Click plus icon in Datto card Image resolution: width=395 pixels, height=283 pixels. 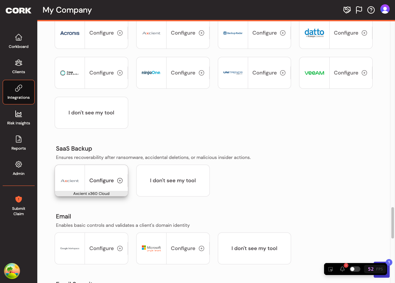(x=364, y=33)
